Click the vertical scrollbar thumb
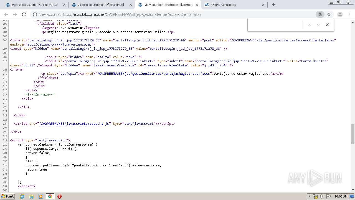Viewport: 355px width, 200px height. 353,134
